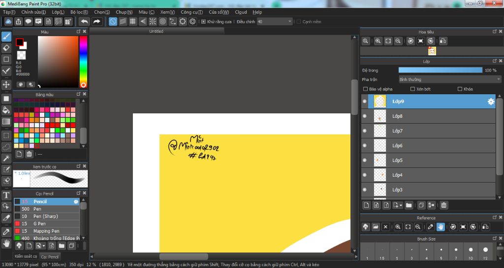
Task: Click the rainbow hue slider bar
Action: click(x=83, y=61)
